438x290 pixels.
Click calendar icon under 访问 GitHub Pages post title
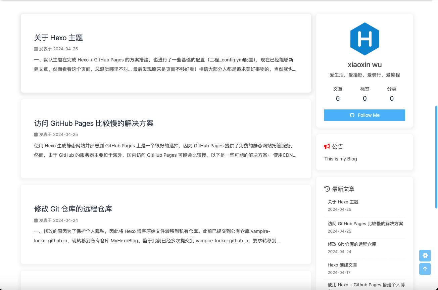tap(36, 135)
